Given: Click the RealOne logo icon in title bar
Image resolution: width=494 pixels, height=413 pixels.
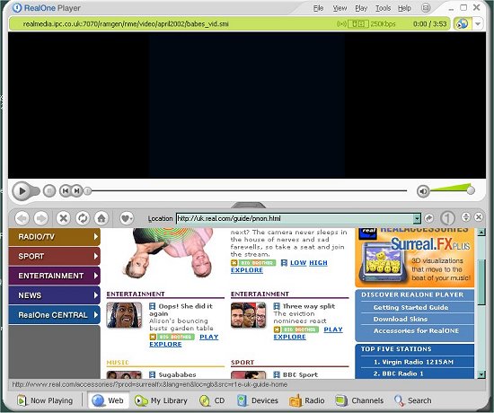Looking at the screenshot, I should 17,8.
